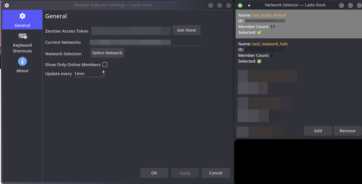Image resolution: width=362 pixels, height=184 pixels.
Task: Open the Select Network button
Action: (107, 53)
